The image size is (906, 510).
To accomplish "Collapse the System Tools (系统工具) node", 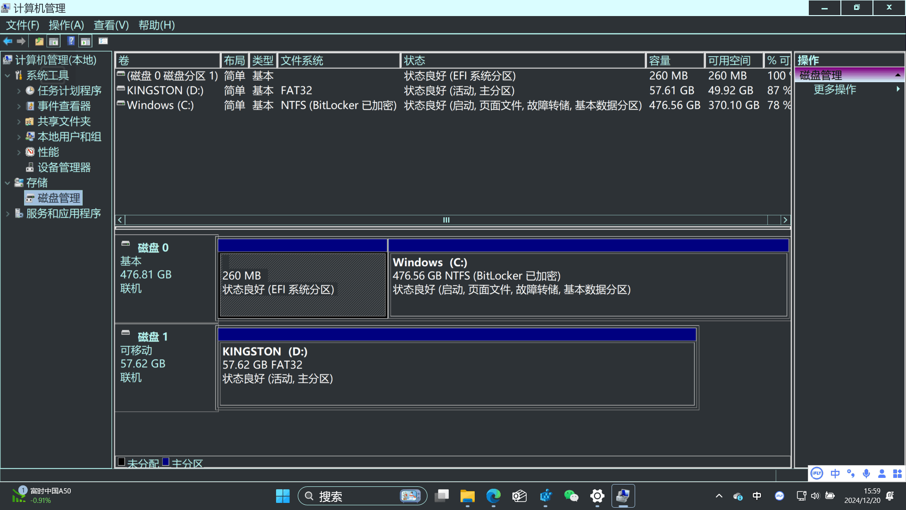I will [x=8, y=76].
